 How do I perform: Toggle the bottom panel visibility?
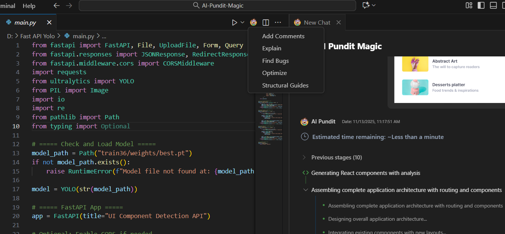(492, 5)
